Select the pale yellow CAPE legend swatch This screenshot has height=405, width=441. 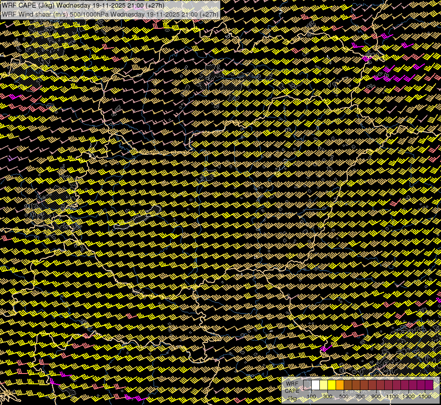click(324, 385)
